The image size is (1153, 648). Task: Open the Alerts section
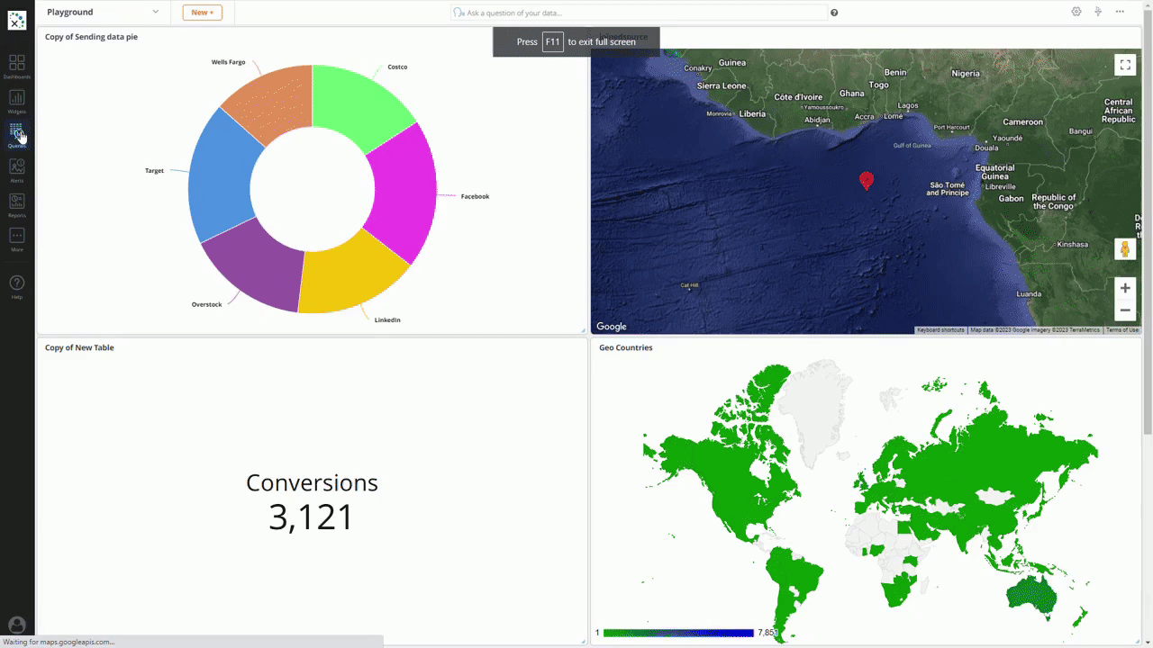coord(17,168)
